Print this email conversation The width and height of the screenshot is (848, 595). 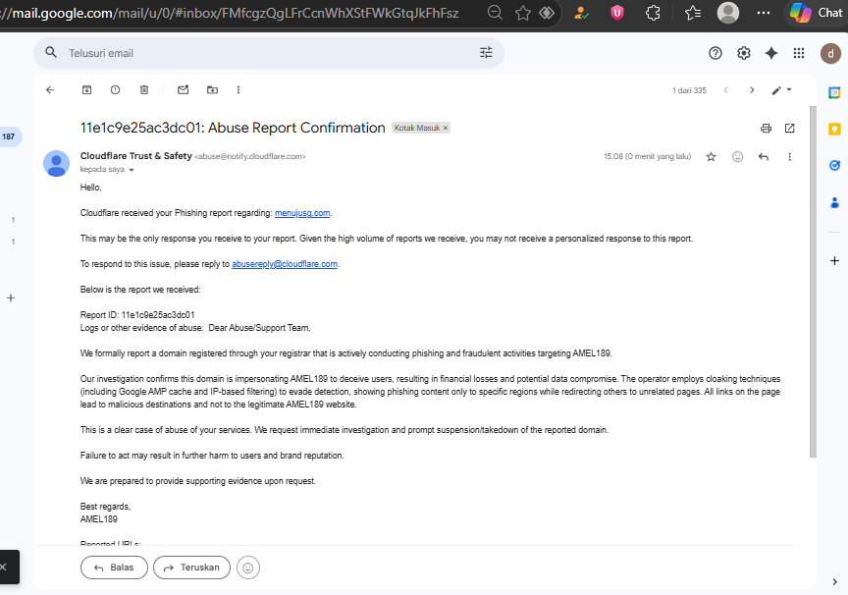click(766, 129)
